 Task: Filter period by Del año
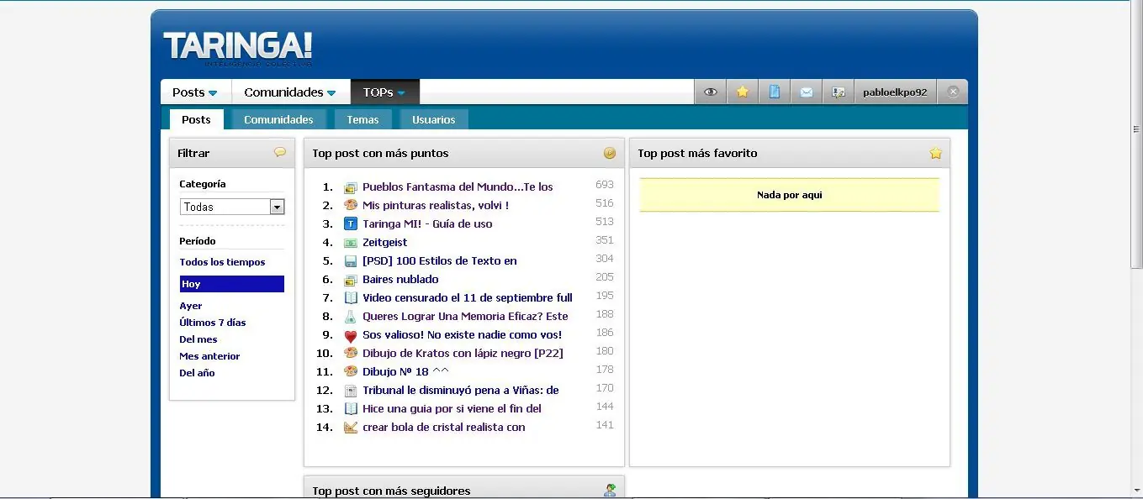(197, 373)
